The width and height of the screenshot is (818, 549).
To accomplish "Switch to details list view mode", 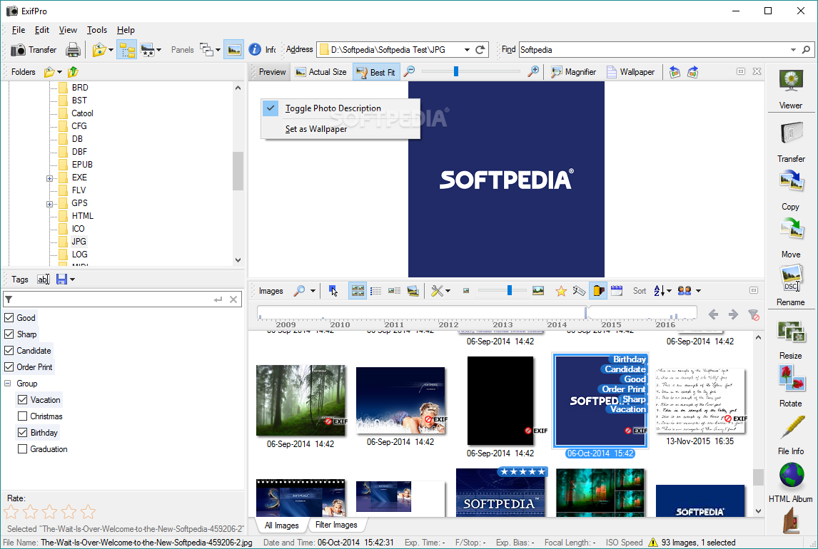I will coord(376,291).
